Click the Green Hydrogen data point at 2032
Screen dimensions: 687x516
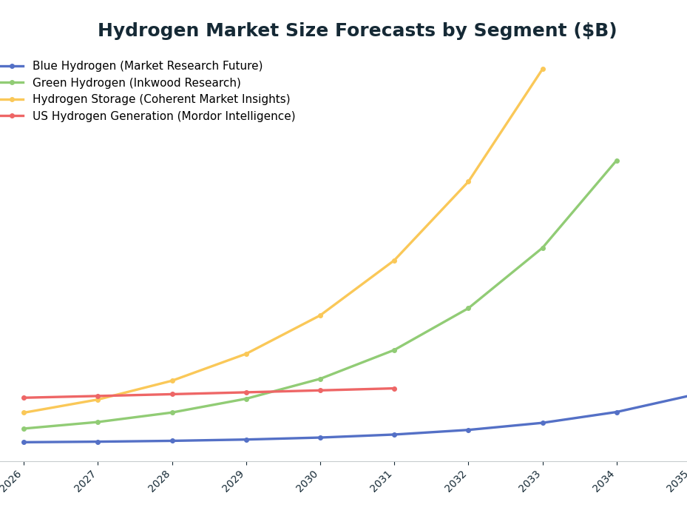click(x=468, y=309)
